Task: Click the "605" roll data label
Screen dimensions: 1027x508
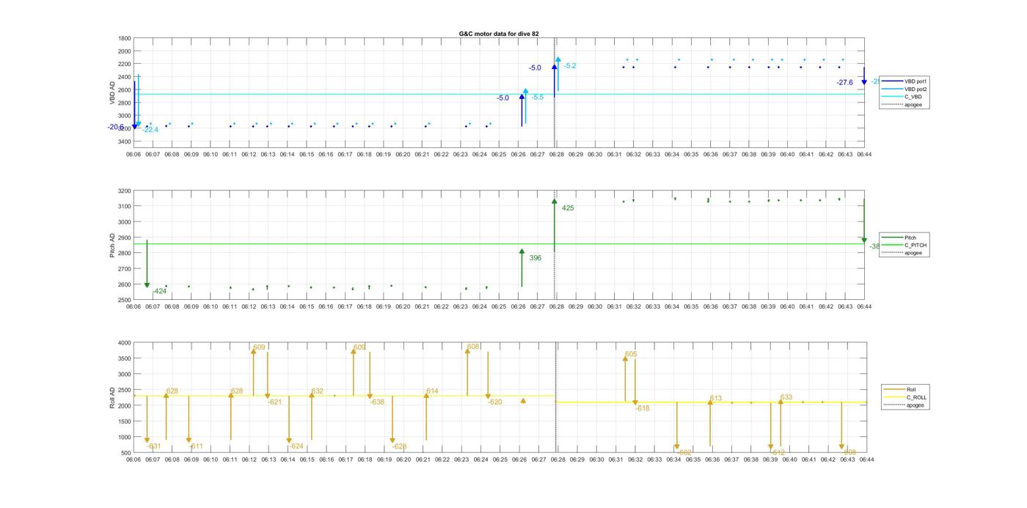Action: [631, 354]
